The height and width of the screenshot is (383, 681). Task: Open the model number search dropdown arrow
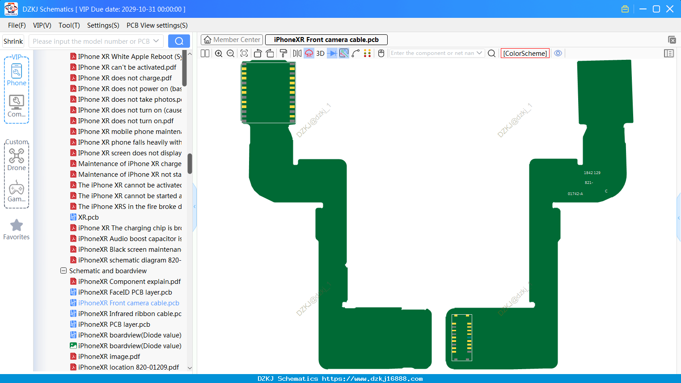pyautogui.click(x=156, y=41)
